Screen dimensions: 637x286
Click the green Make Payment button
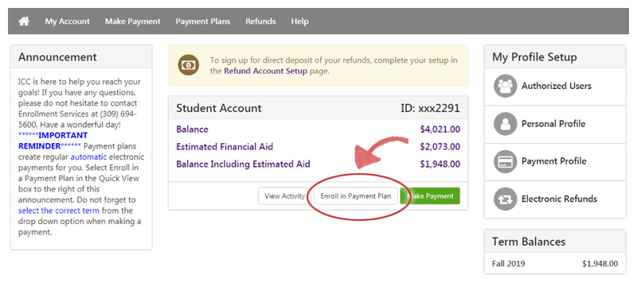pyautogui.click(x=430, y=196)
